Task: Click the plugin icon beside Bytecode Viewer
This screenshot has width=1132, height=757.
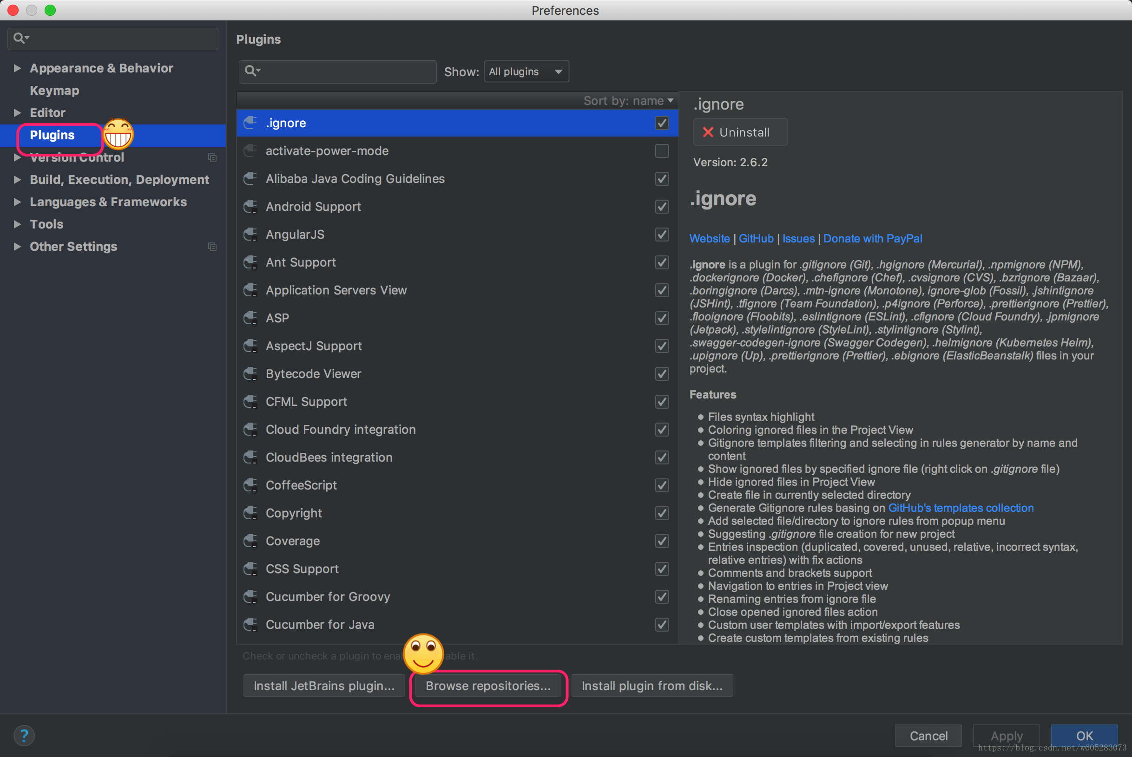Action: coord(250,374)
